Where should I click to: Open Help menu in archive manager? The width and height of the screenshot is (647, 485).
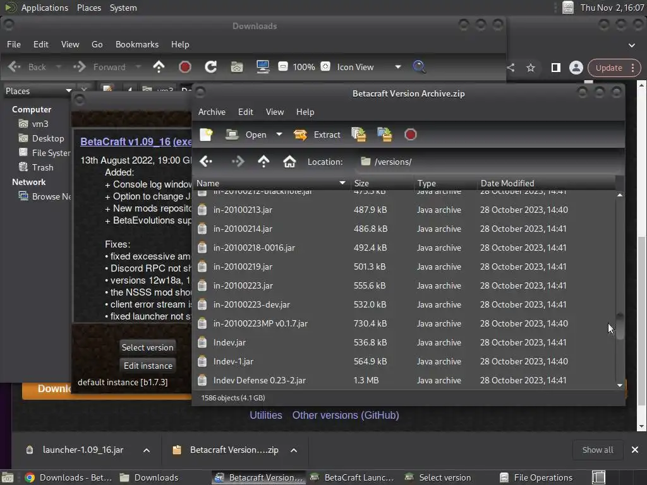click(305, 112)
